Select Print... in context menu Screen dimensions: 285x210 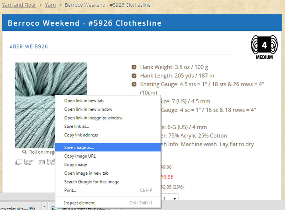tap(108, 190)
